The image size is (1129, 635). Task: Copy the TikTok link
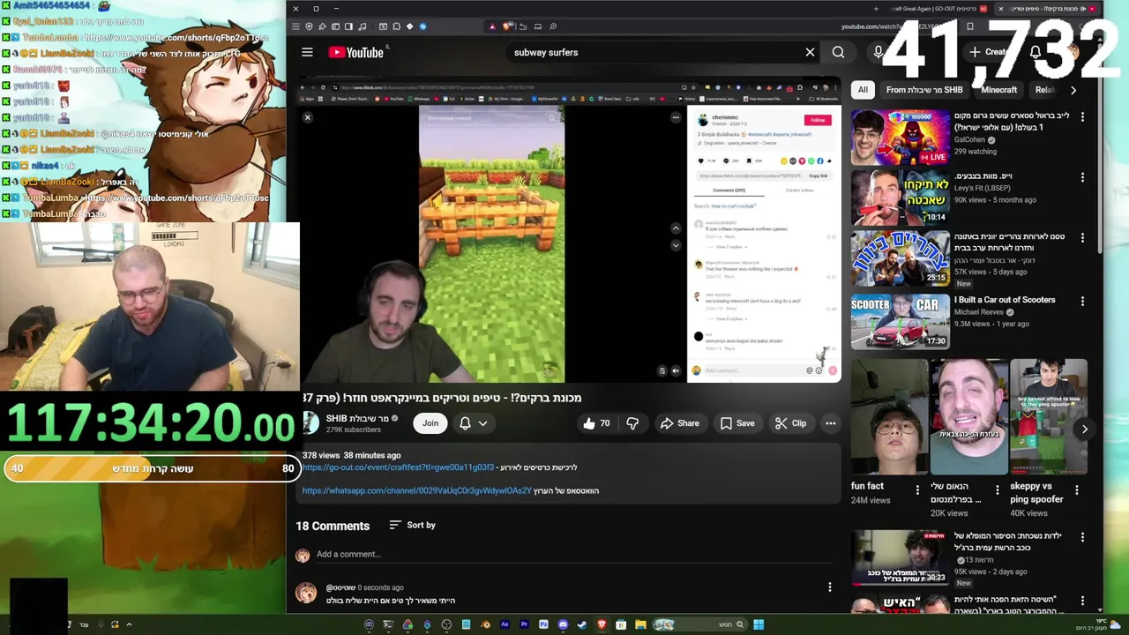[x=819, y=176]
